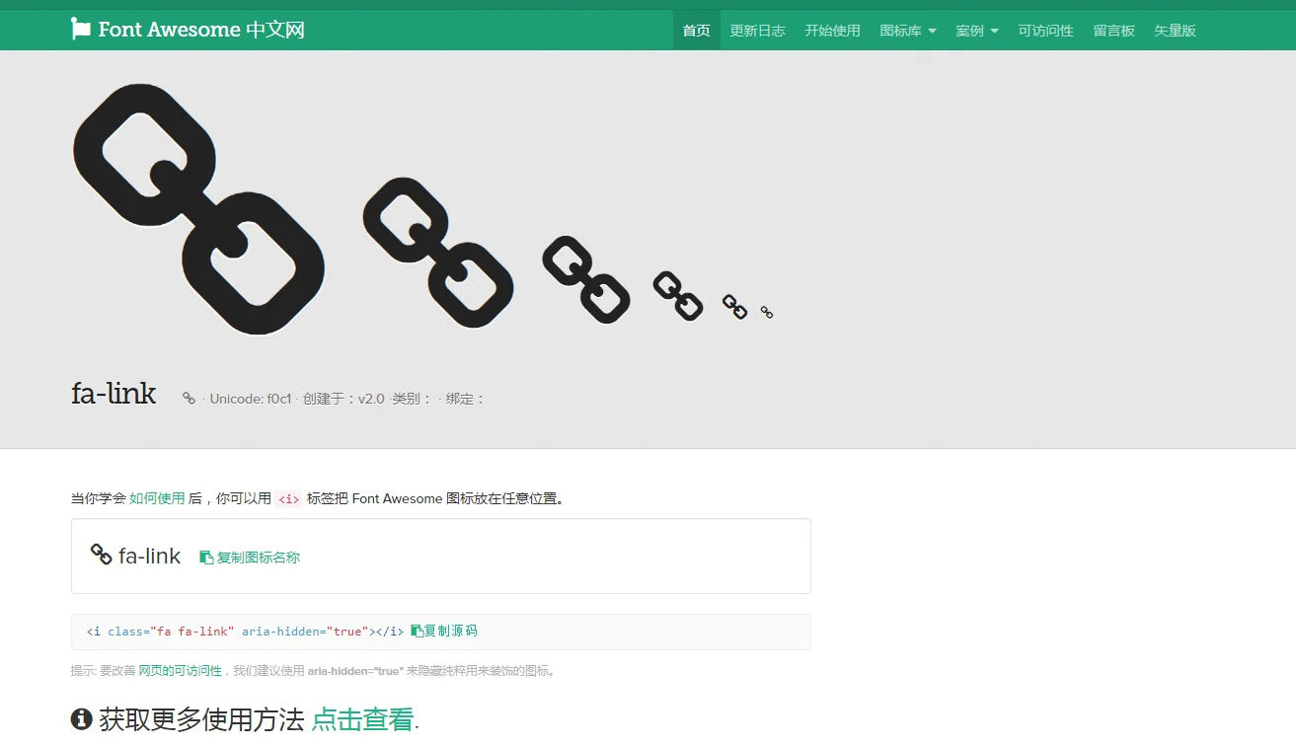This screenshot has width=1296, height=746.
Task: Open the 可访问性 nav item
Action: pos(1046,31)
